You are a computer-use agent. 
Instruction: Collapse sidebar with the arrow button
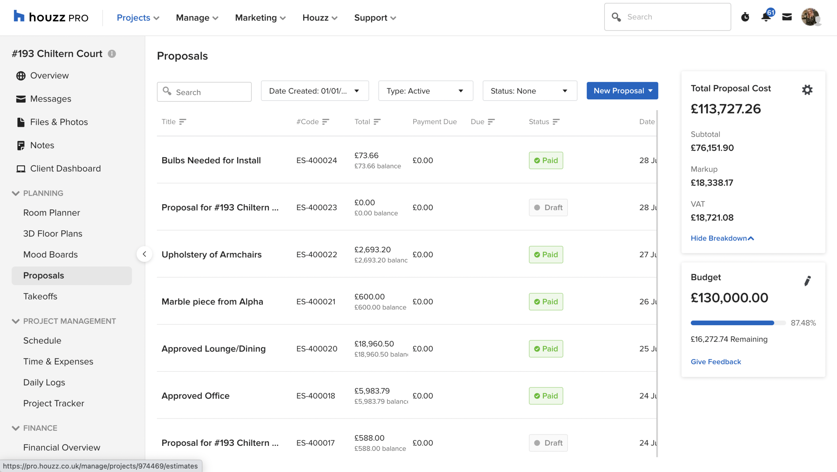[144, 254]
